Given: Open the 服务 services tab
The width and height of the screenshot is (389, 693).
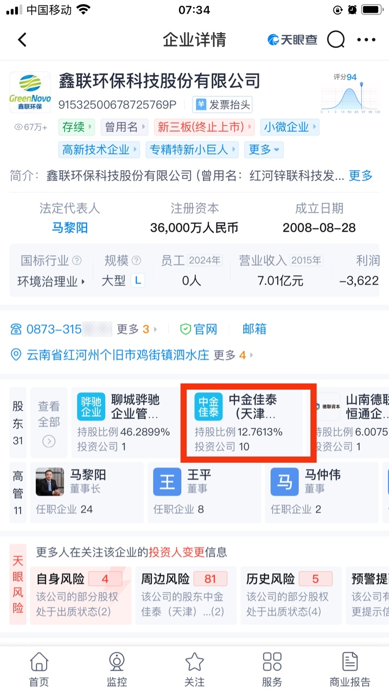Looking at the screenshot, I should tap(272, 669).
